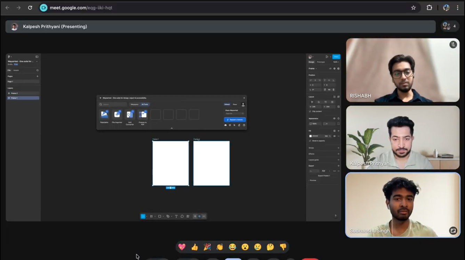The width and height of the screenshot is (465, 260).
Task: Add an effect with plus icon
Action: coord(338,154)
